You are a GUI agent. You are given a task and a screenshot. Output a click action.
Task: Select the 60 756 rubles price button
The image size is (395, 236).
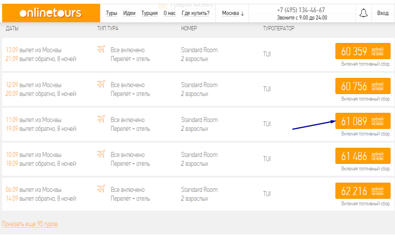(x=362, y=86)
